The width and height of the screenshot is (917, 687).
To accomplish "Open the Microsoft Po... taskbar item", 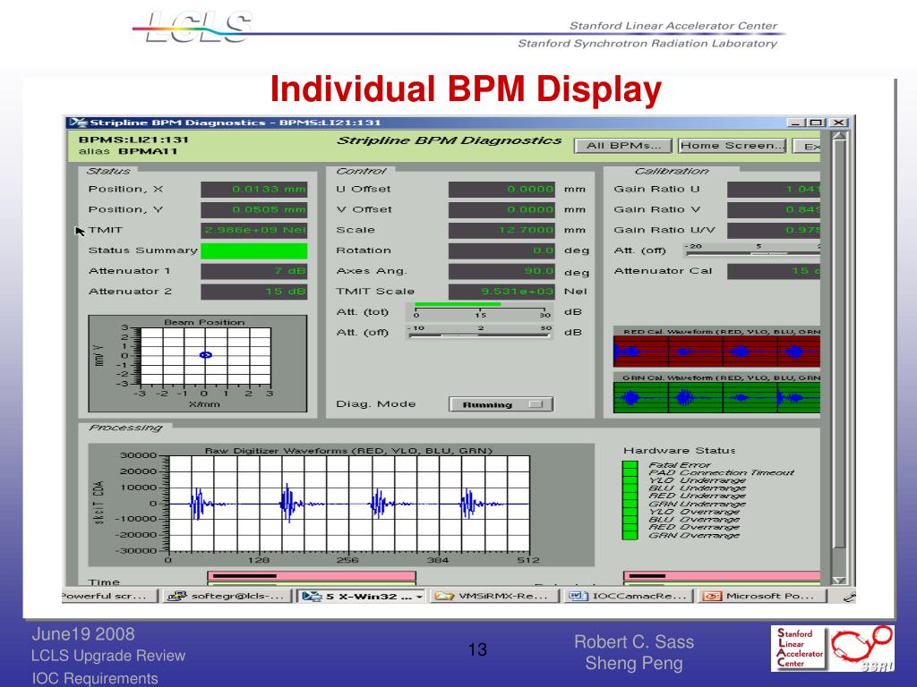I will (x=763, y=596).
